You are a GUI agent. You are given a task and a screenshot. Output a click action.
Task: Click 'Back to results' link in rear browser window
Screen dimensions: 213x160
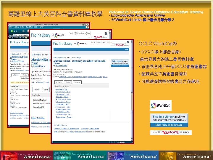pyautogui.click(x=15, y=54)
